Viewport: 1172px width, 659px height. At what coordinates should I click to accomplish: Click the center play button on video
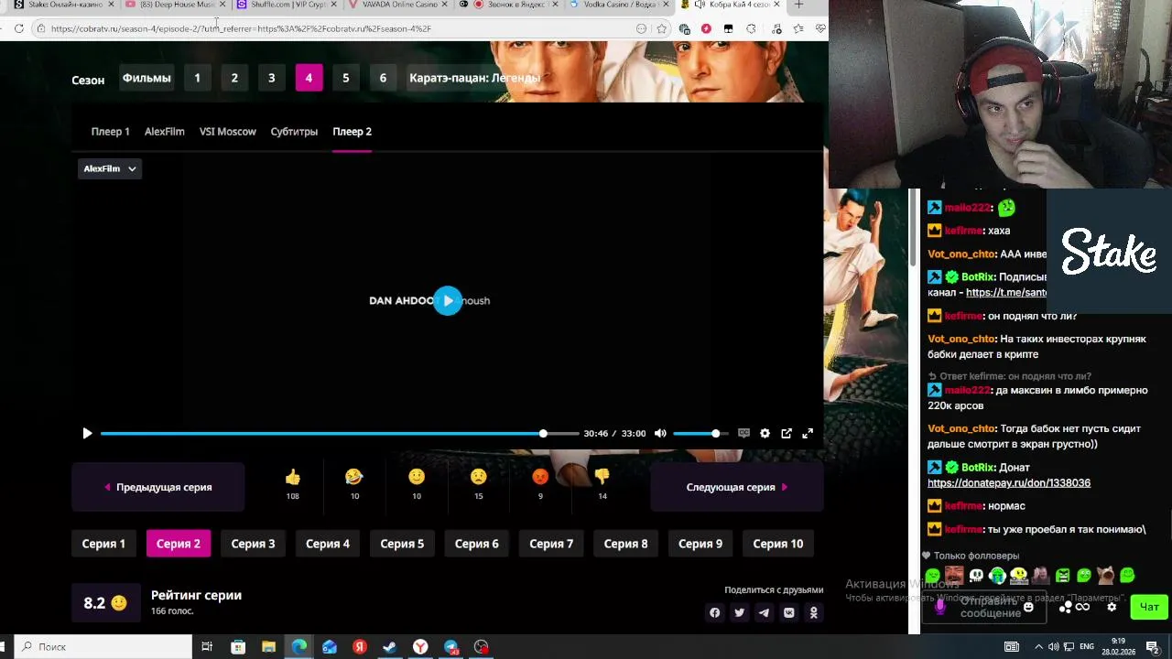point(448,300)
